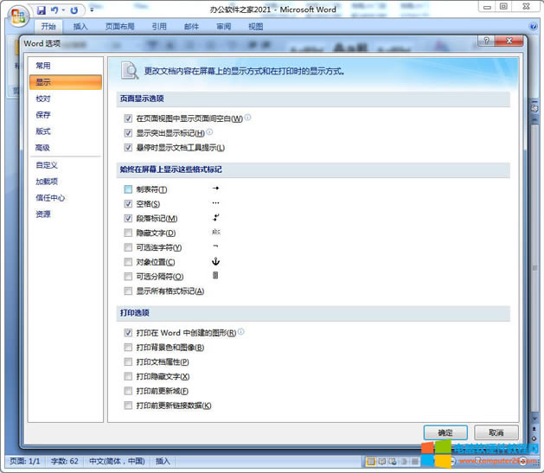Image resolution: width=544 pixels, height=473 pixels.
Task: Click the Undo arrow icon
Action: coord(54,10)
